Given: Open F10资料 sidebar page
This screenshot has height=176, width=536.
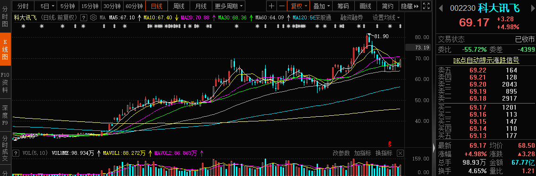Looking at the screenshot, I should (5, 82).
